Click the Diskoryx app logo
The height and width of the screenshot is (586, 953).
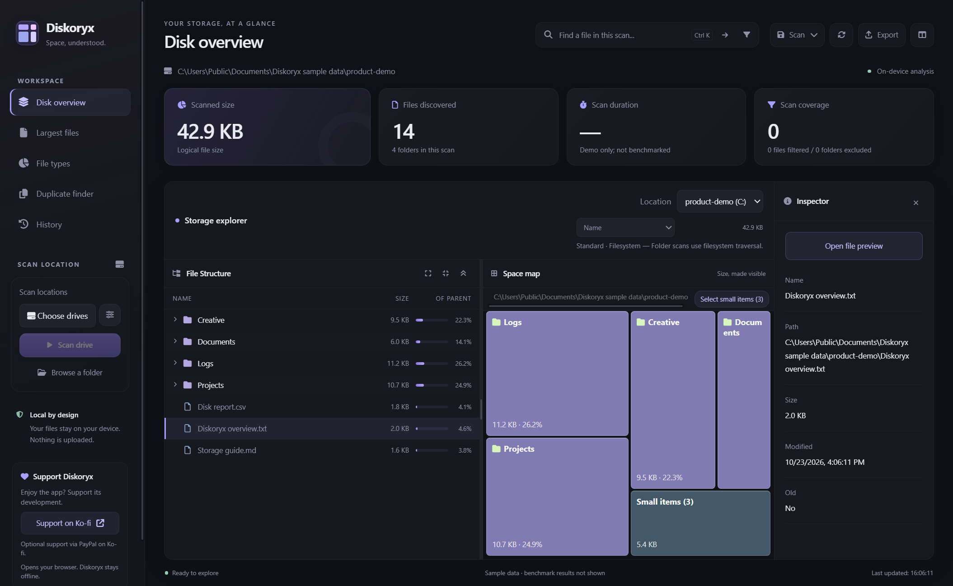27,33
